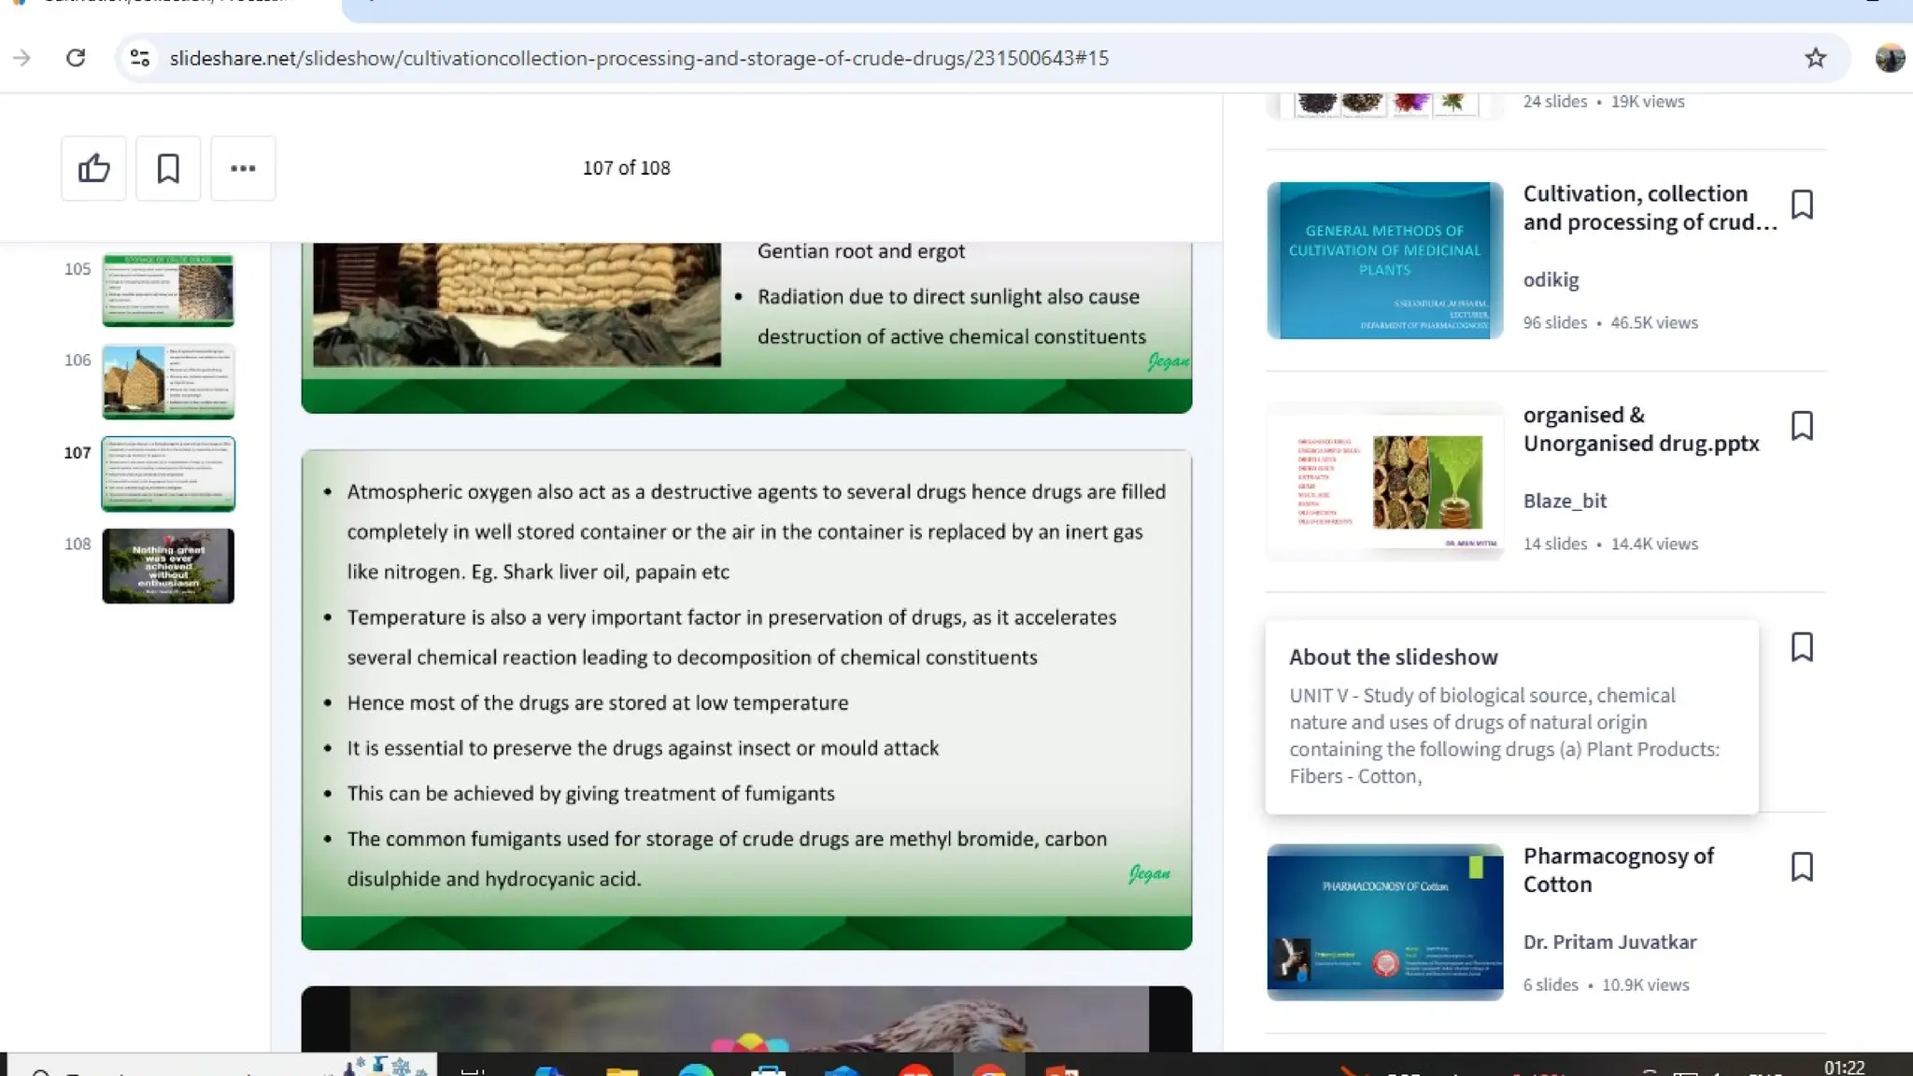Click the '14.4K views' text
1913x1076 pixels.
pos(1653,544)
